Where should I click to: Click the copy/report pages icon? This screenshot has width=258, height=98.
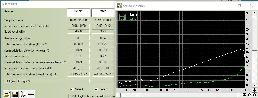point(23,94)
